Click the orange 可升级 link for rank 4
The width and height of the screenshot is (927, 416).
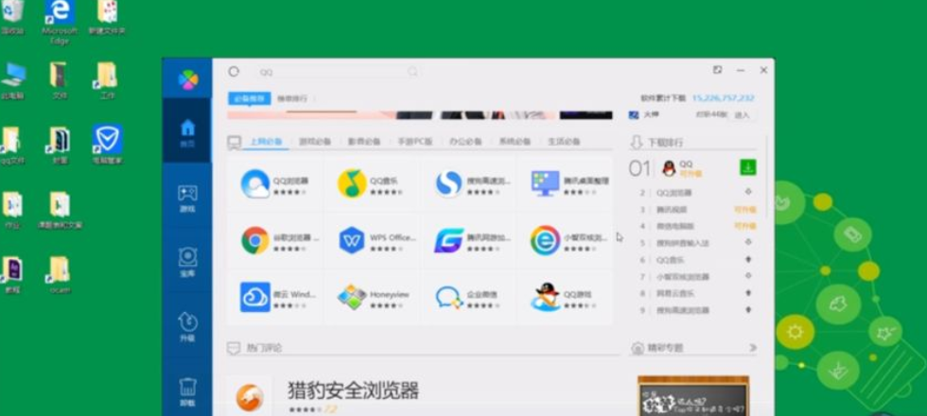click(745, 226)
